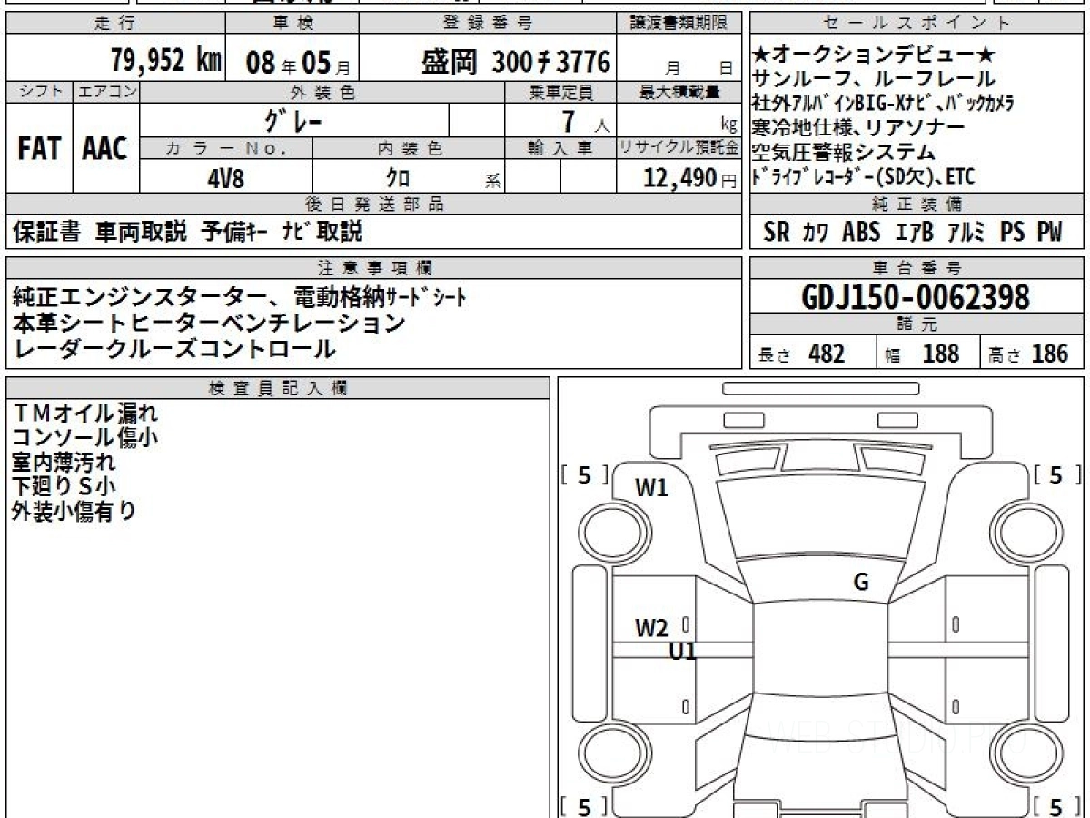Select the note 室内薄汚れ
1090x818 pixels.
pos(64,462)
